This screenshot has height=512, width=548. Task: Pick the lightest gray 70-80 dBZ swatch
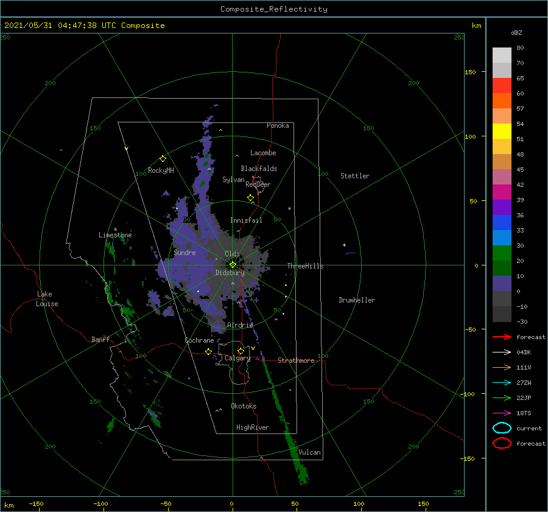[x=502, y=55]
